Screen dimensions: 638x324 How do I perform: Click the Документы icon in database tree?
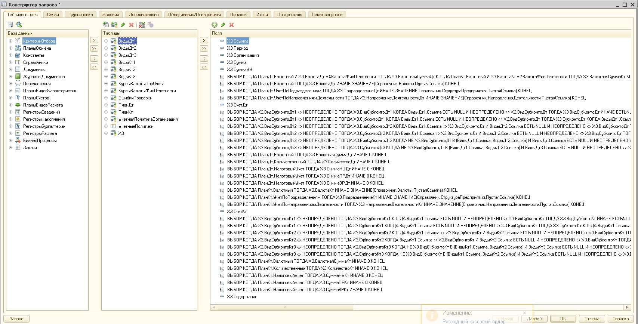[18, 69]
